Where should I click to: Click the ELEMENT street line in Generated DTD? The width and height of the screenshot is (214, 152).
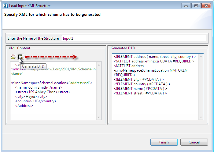140,93
